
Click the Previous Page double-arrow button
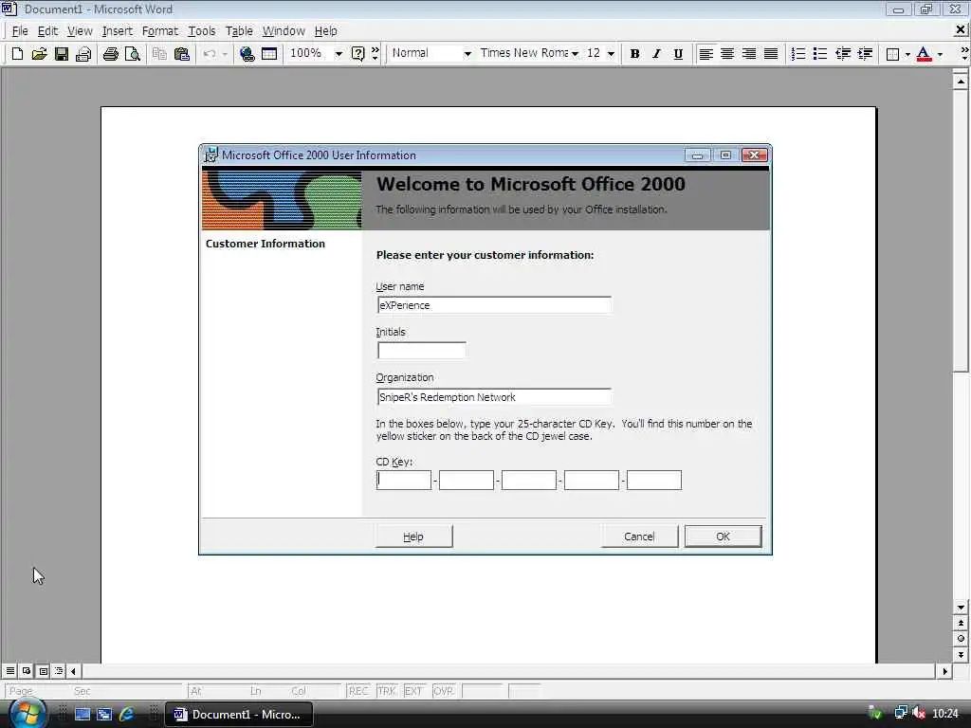pos(961,623)
